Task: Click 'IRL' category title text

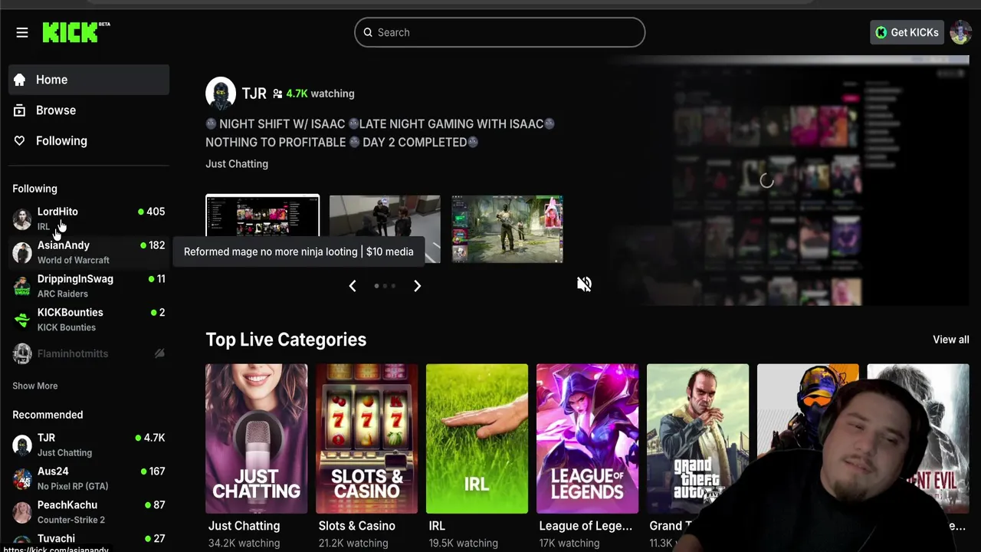Action: coord(437,526)
